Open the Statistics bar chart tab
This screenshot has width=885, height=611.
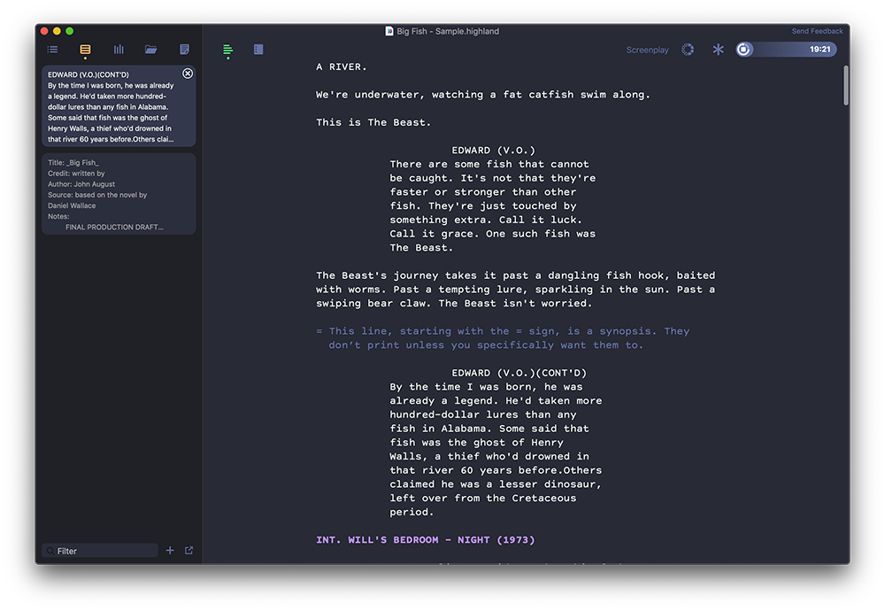tap(119, 50)
